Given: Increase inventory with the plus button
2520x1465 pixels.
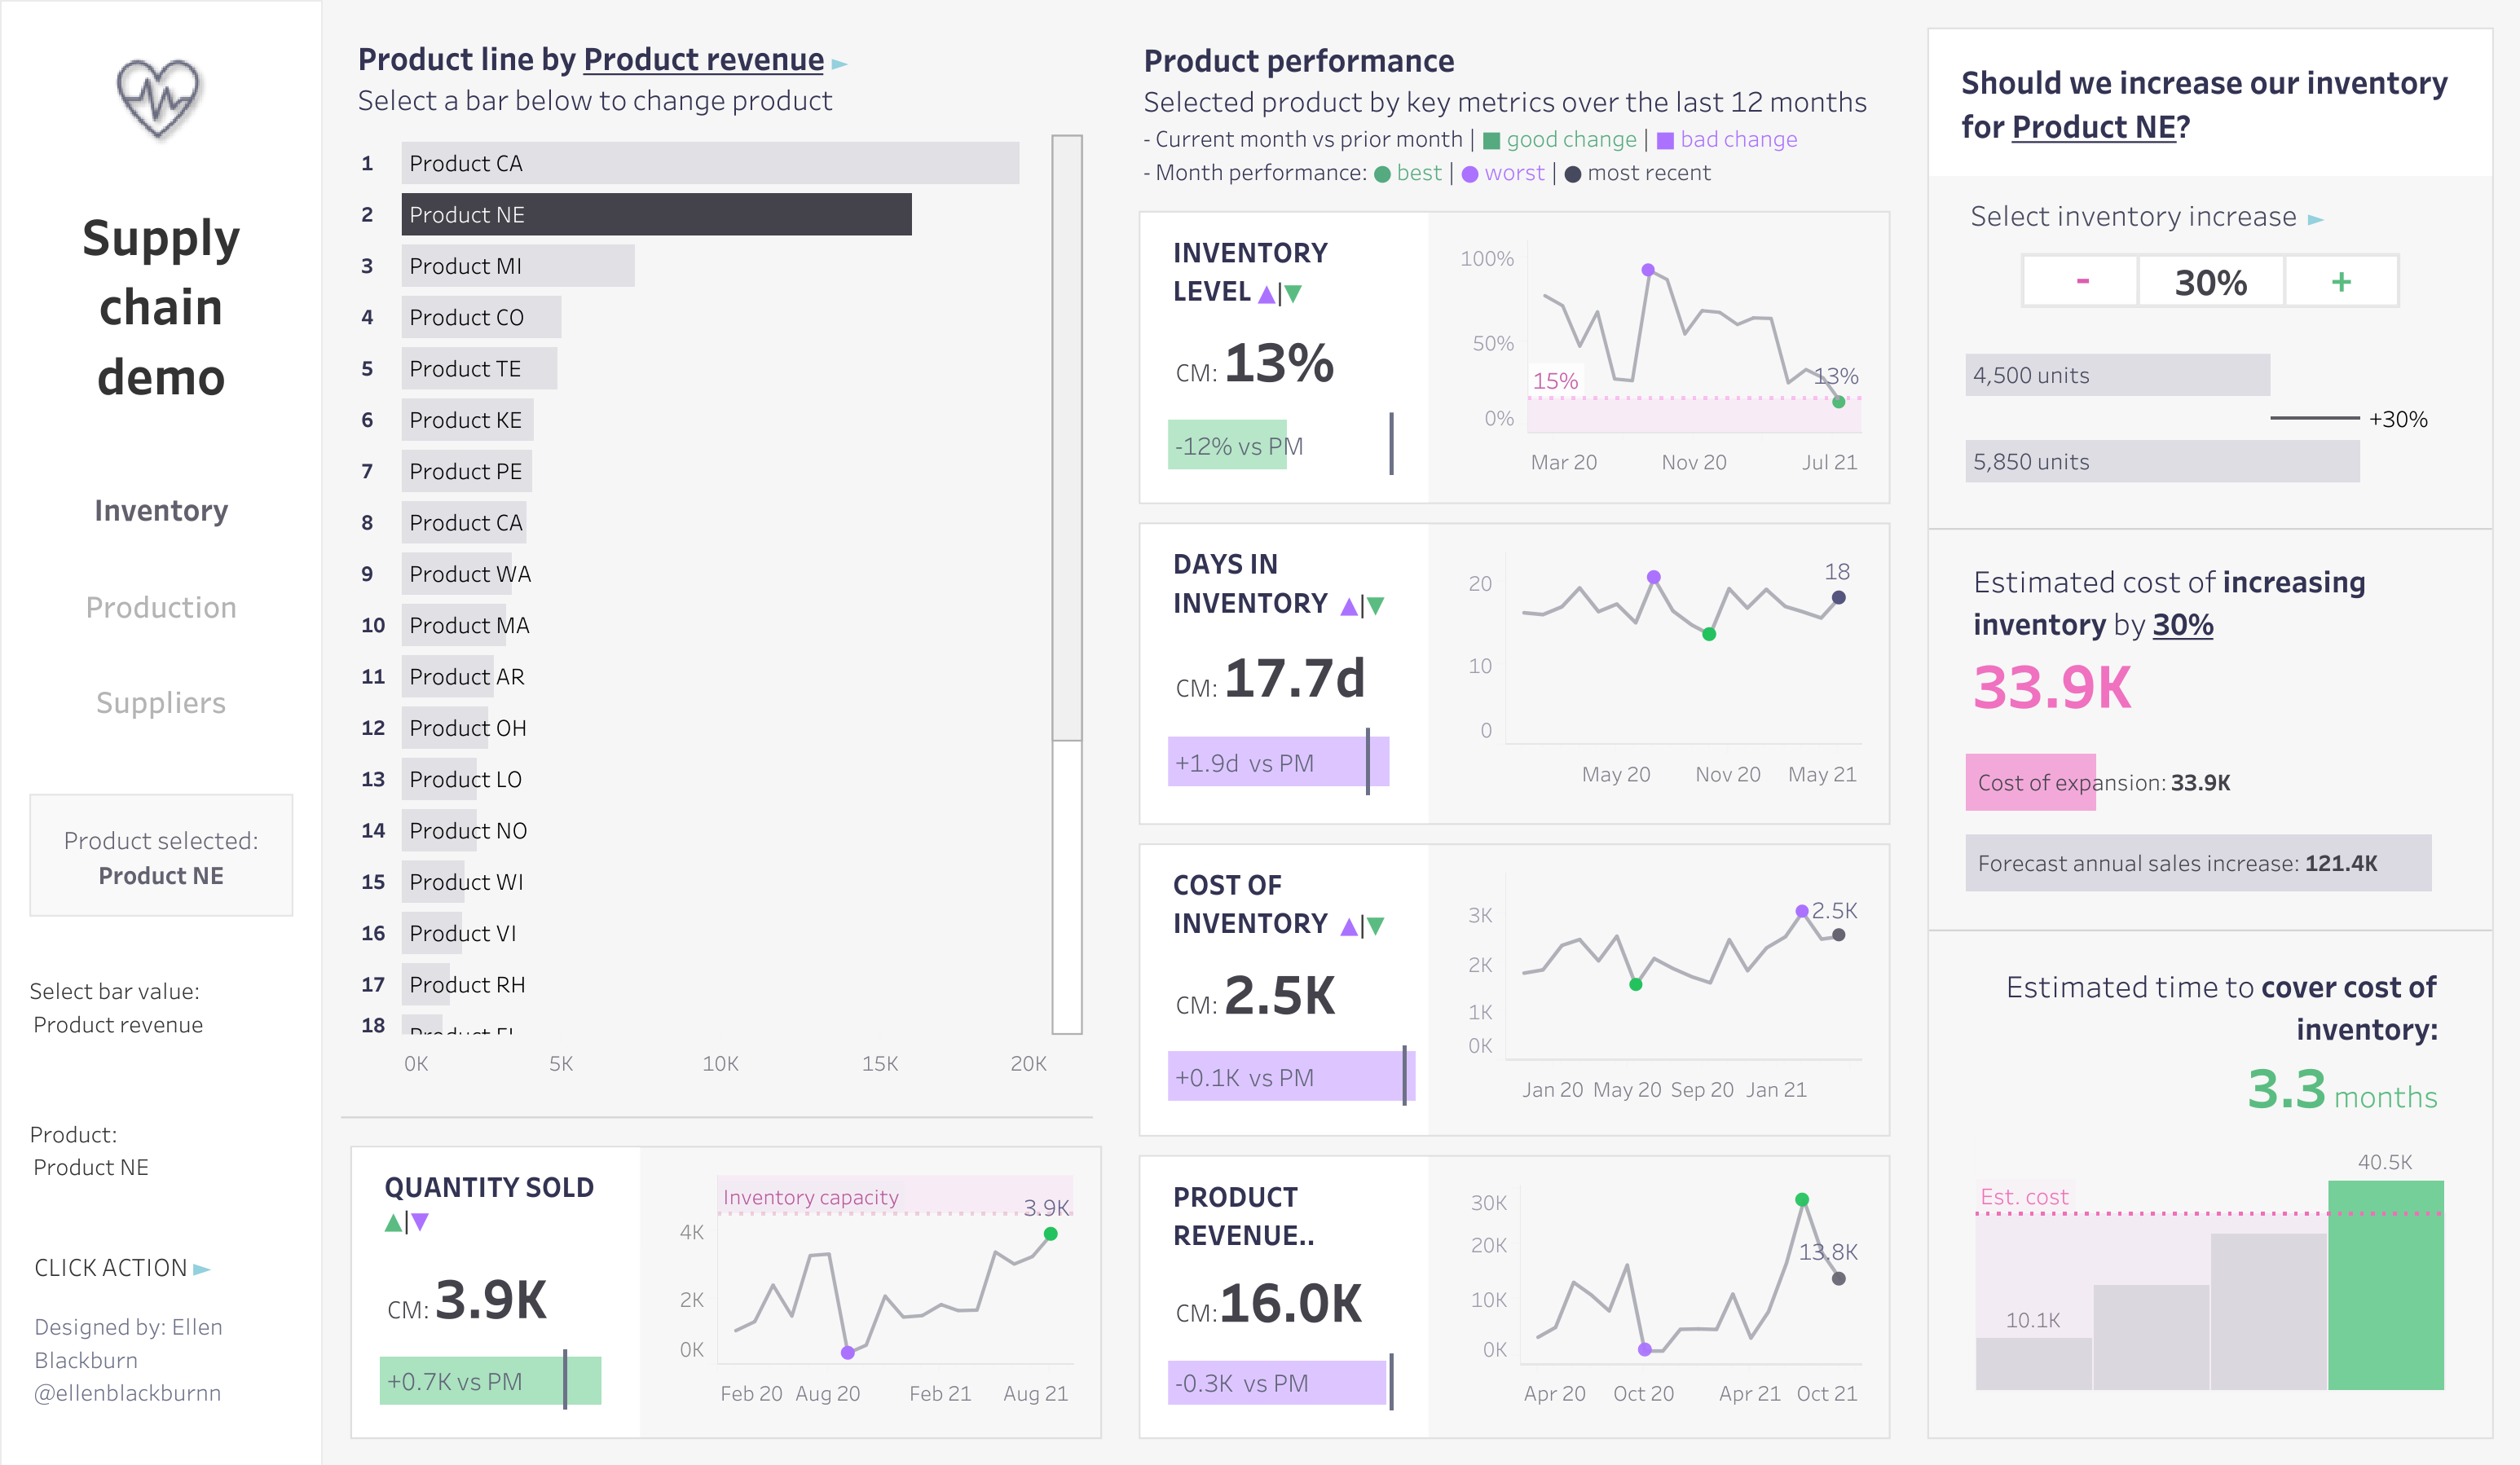Looking at the screenshot, I should click(2341, 282).
